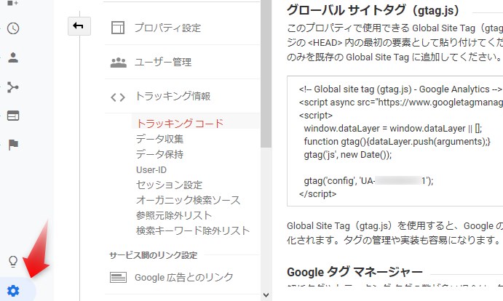The image size is (503, 301).
Task: Click the Google タグ マネージャー heading
Action: (355, 272)
